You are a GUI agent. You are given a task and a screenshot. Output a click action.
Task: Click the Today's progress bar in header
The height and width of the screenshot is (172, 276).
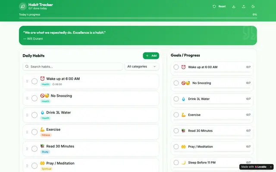[x=138, y=18]
